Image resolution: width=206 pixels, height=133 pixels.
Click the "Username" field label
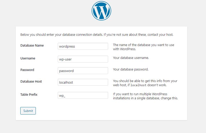coord(28,58)
